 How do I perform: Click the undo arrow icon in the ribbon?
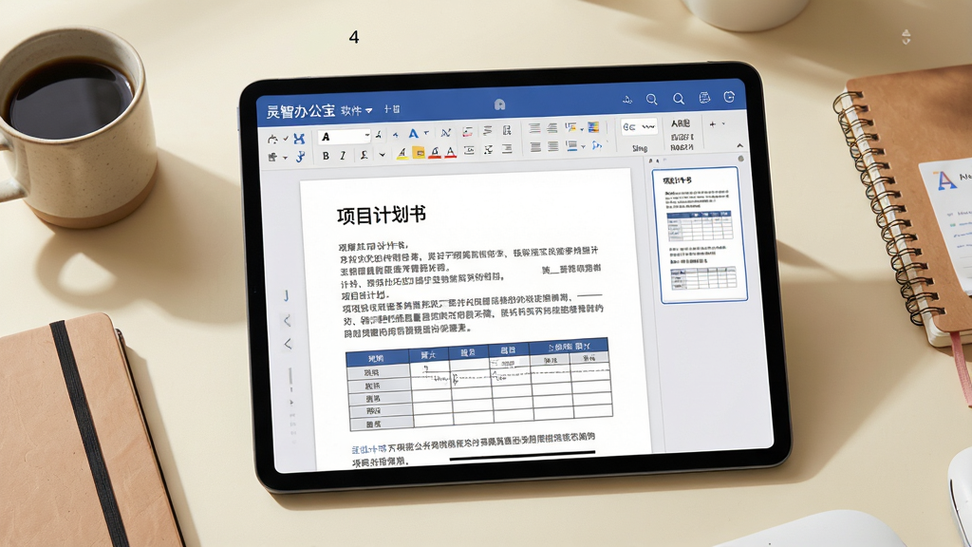[272, 139]
